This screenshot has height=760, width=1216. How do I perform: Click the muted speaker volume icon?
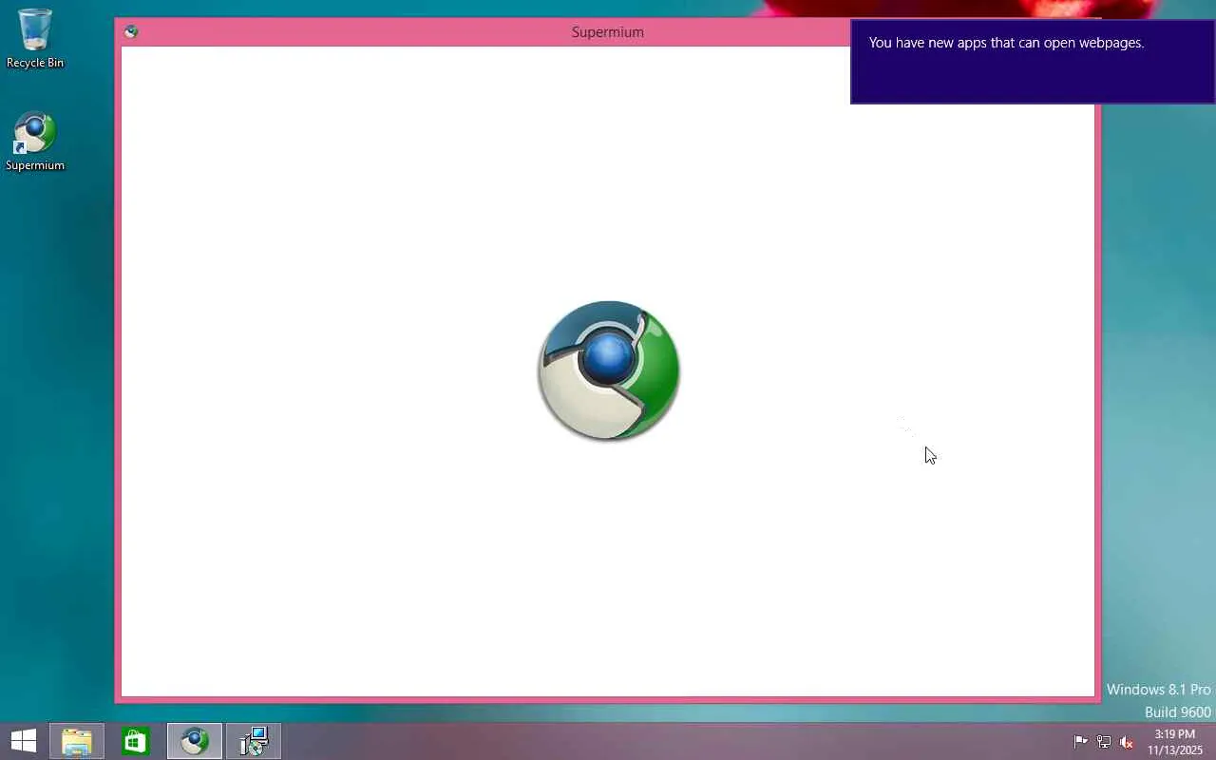pos(1127,742)
